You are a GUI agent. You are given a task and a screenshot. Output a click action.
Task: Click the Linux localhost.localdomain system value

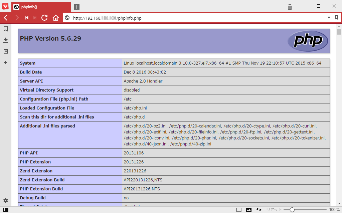(x=222, y=63)
